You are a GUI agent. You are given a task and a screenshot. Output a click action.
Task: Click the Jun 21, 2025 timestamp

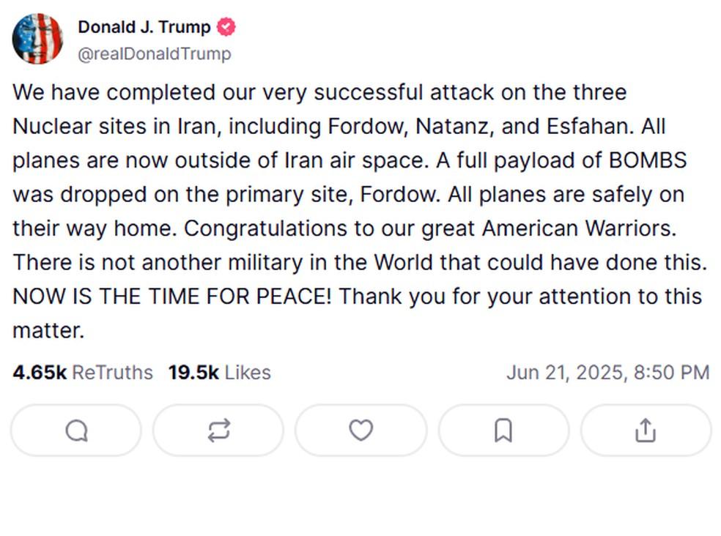pos(608,372)
